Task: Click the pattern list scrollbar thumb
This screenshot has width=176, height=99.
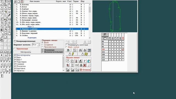Action: pyautogui.click(x=90, y=9)
